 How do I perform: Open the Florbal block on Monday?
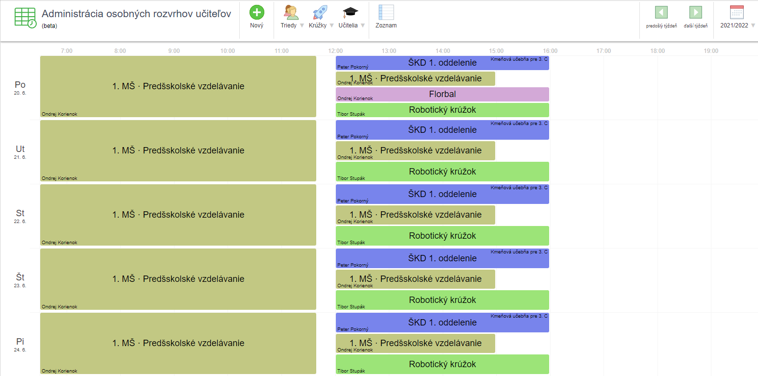(x=442, y=94)
